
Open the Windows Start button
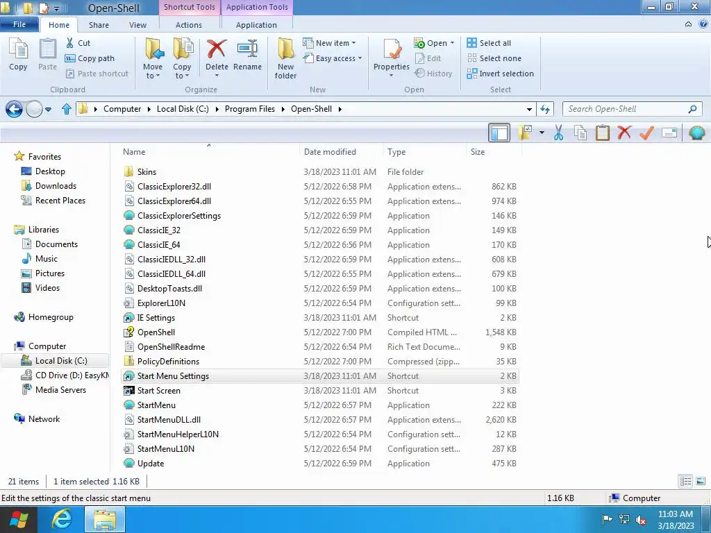coord(19,520)
